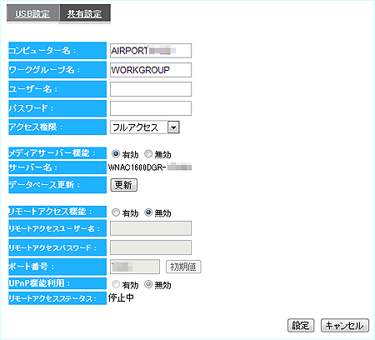Image resolution: width=375 pixels, height=340 pixels.
Task: Click the 設定 apply button
Action: coord(301,325)
